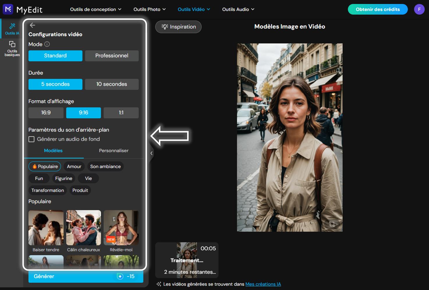
Task: Open the profile avatar F
Action: [x=419, y=9]
